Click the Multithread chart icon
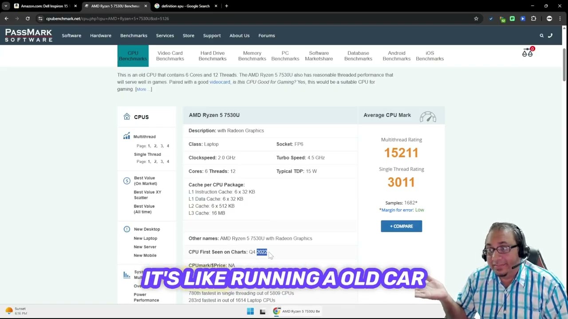Viewport: 568px width, 319px height. 127,136
